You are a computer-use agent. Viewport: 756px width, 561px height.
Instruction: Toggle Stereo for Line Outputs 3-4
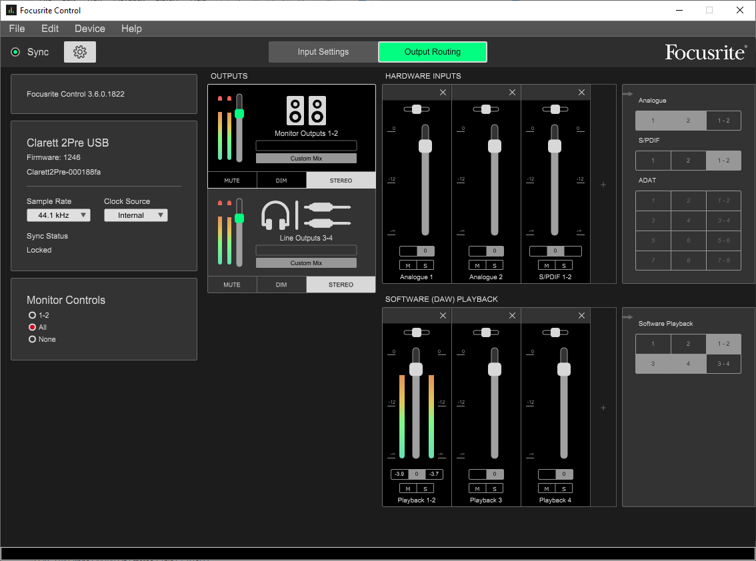pyautogui.click(x=341, y=285)
